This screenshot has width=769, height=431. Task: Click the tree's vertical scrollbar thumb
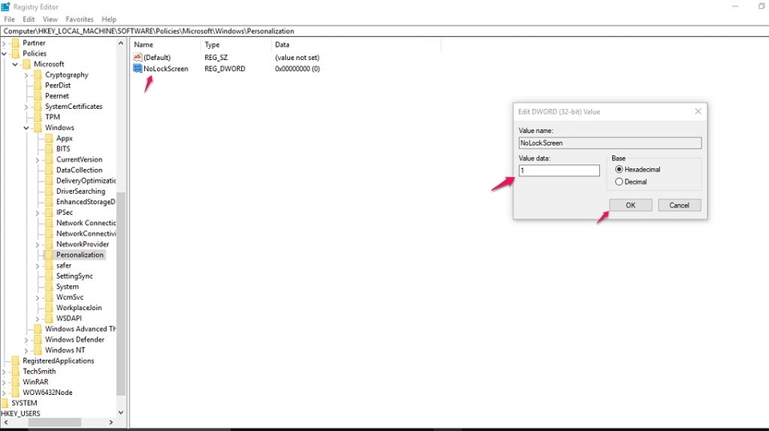click(x=121, y=293)
